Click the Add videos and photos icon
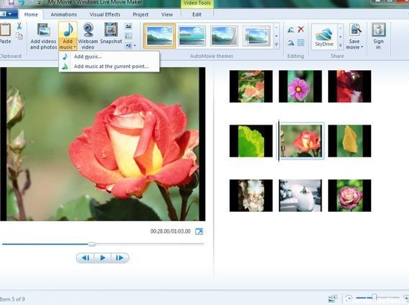This screenshot has height=305, width=409. (43, 37)
